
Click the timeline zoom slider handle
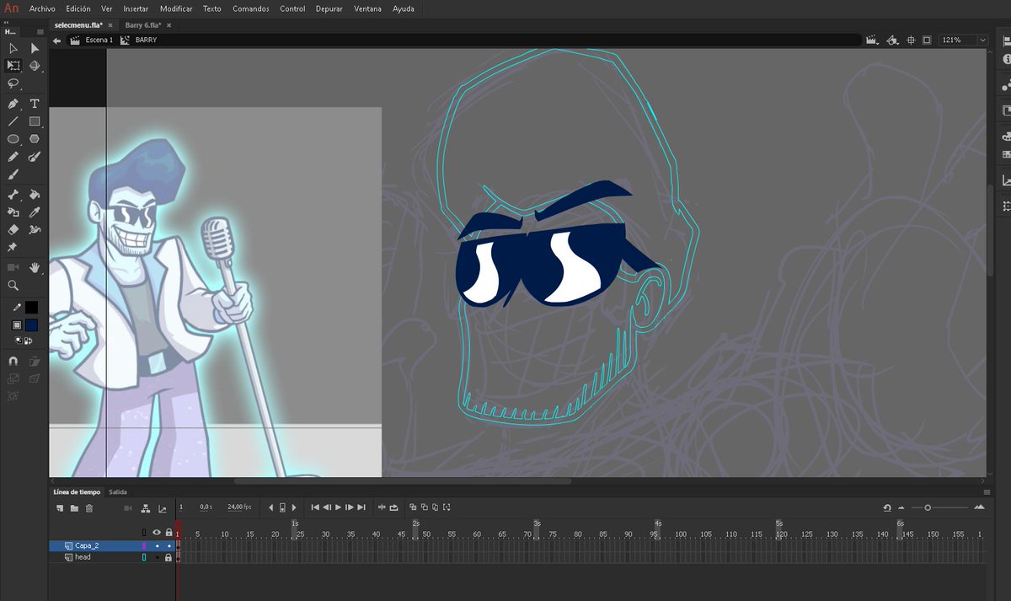coord(928,507)
